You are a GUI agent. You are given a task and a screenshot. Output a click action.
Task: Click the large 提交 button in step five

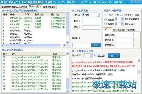[114, 56]
